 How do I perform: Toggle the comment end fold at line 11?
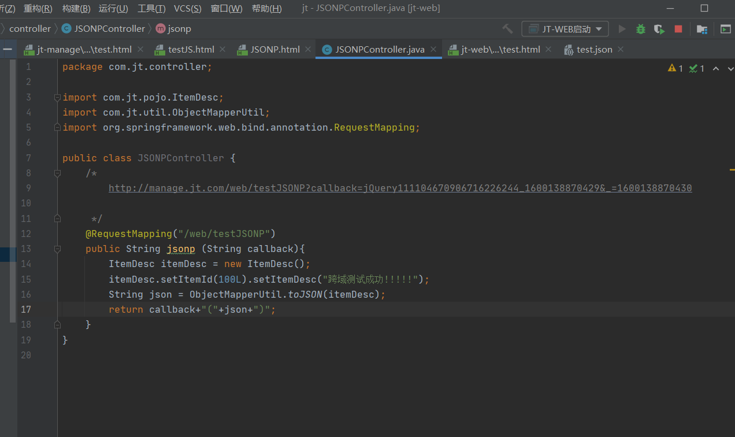(x=57, y=218)
